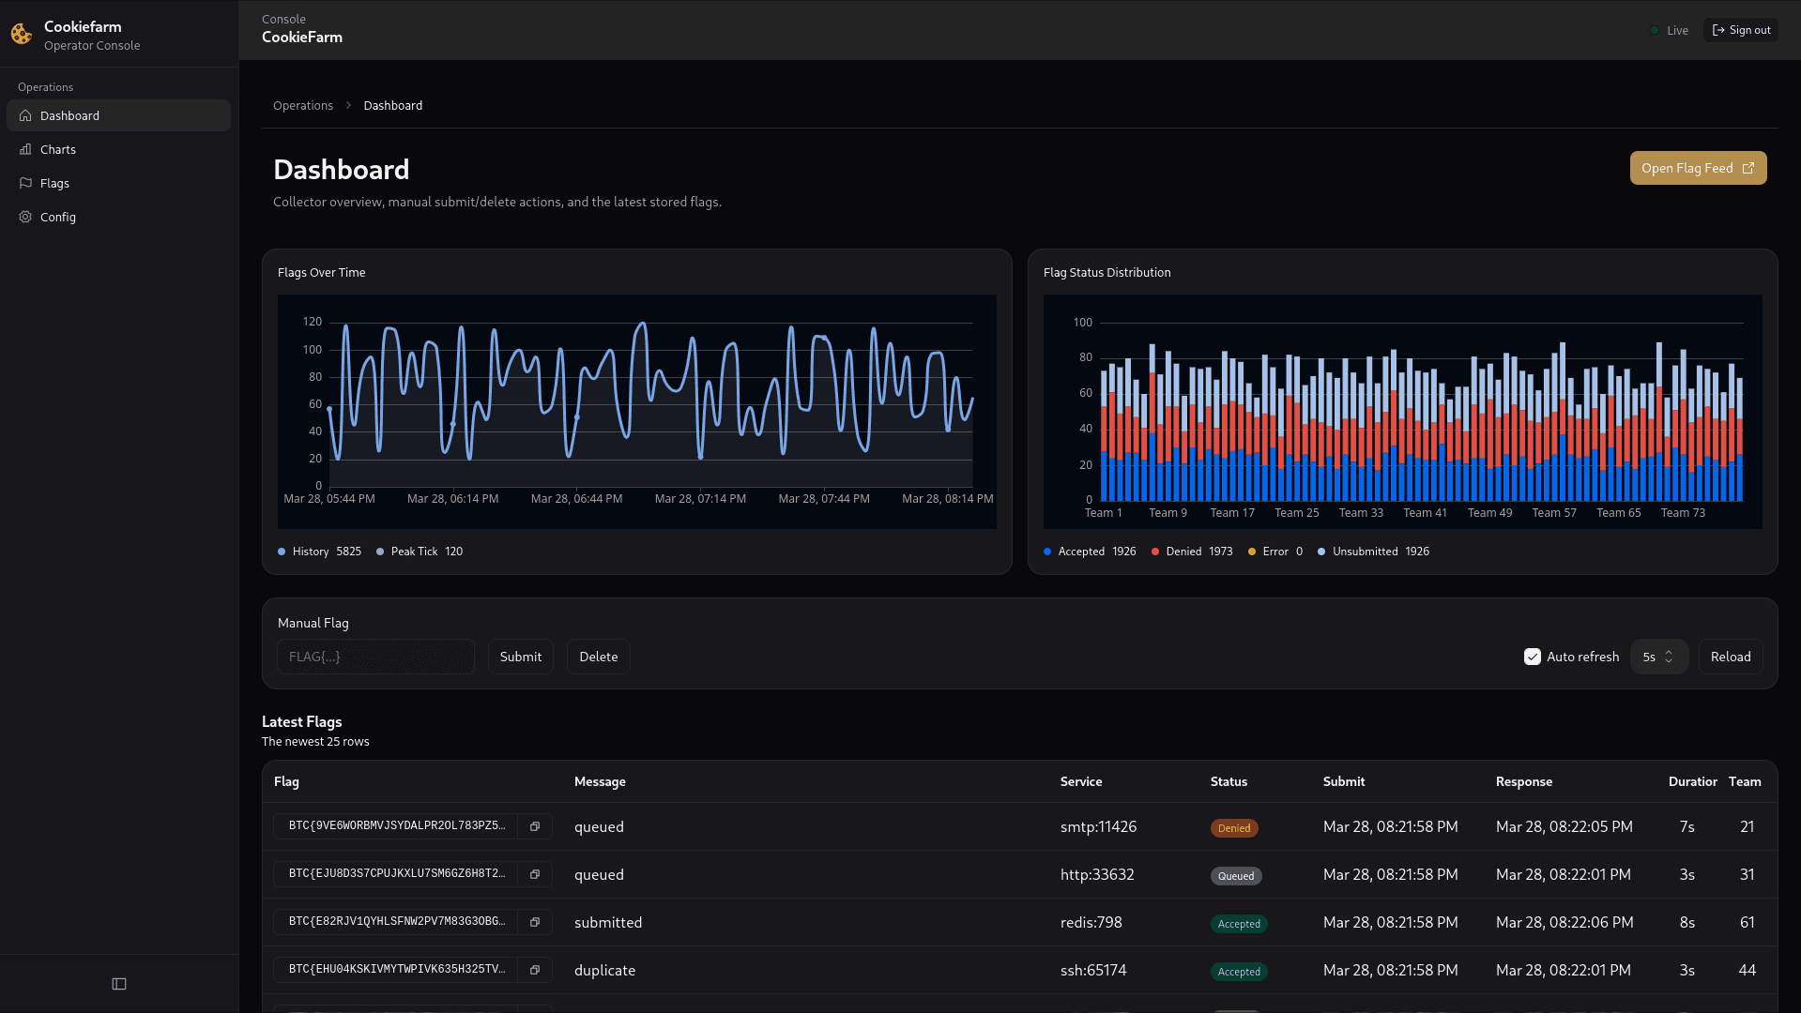
Task: Open Config via the gear icon
Action: pos(25,217)
